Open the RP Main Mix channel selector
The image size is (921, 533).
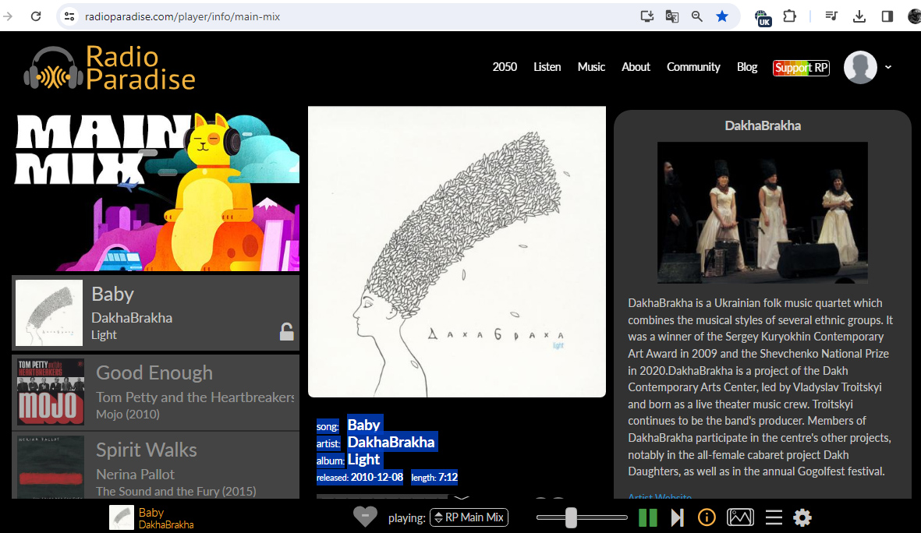[x=469, y=517]
